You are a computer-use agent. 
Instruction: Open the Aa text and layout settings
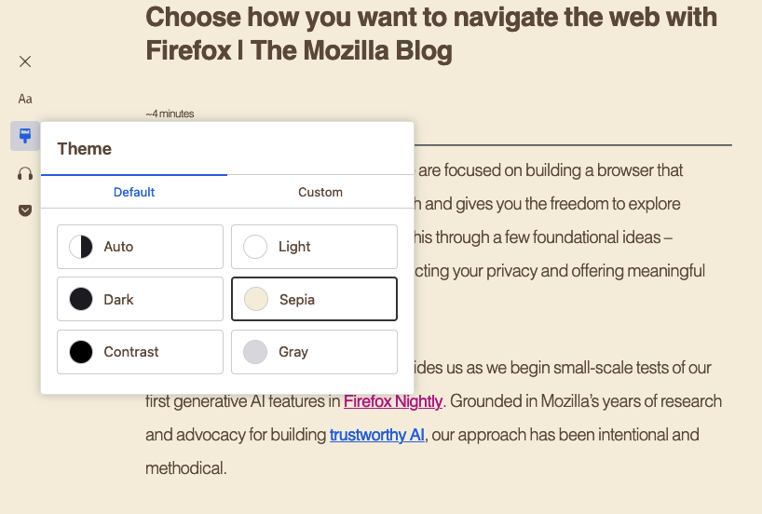point(25,99)
